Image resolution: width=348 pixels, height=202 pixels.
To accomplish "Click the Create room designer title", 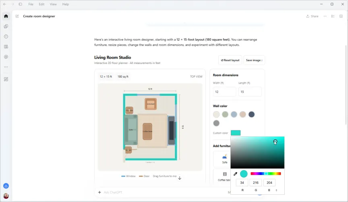I will [x=39, y=16].
